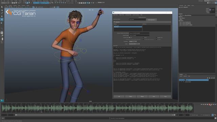The height and width of the screenshot is (122, 217).
Task: Select the All convert units radio
Action: click(x=130, y=38)
